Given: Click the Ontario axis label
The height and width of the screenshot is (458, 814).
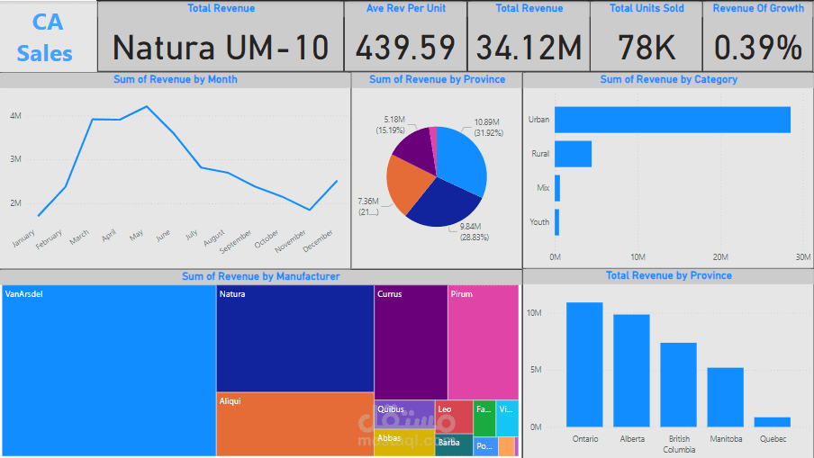Looking at the screenshot, I should [585, 439].
